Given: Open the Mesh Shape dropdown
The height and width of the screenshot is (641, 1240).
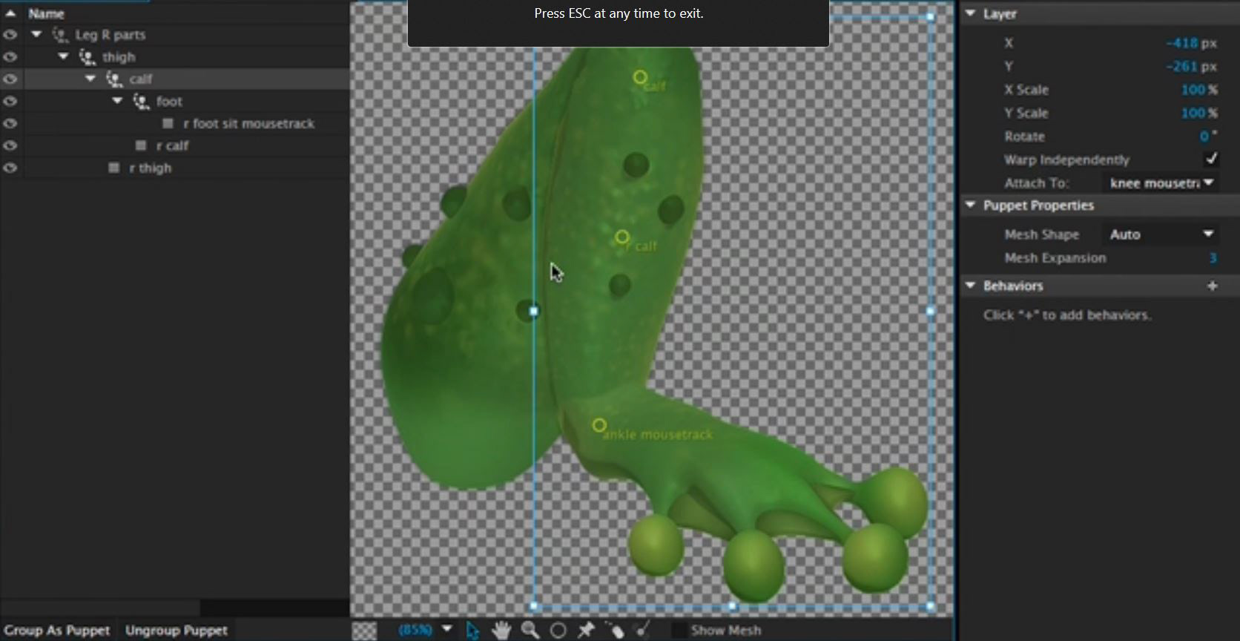Looking at the screenshot, I should [x=1161, y=234].
